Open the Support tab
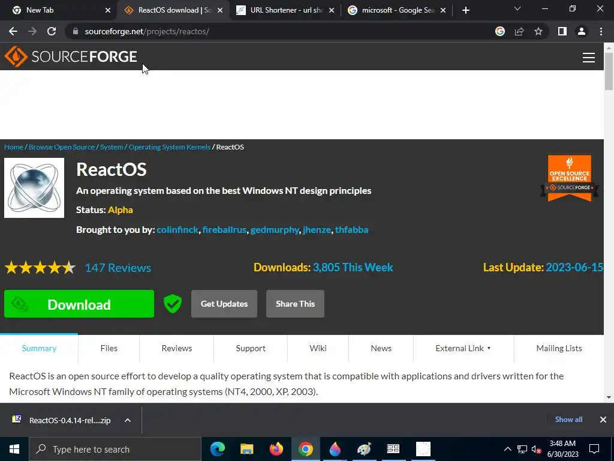Screen dimensions: 614x461 (x=251, y=348)
